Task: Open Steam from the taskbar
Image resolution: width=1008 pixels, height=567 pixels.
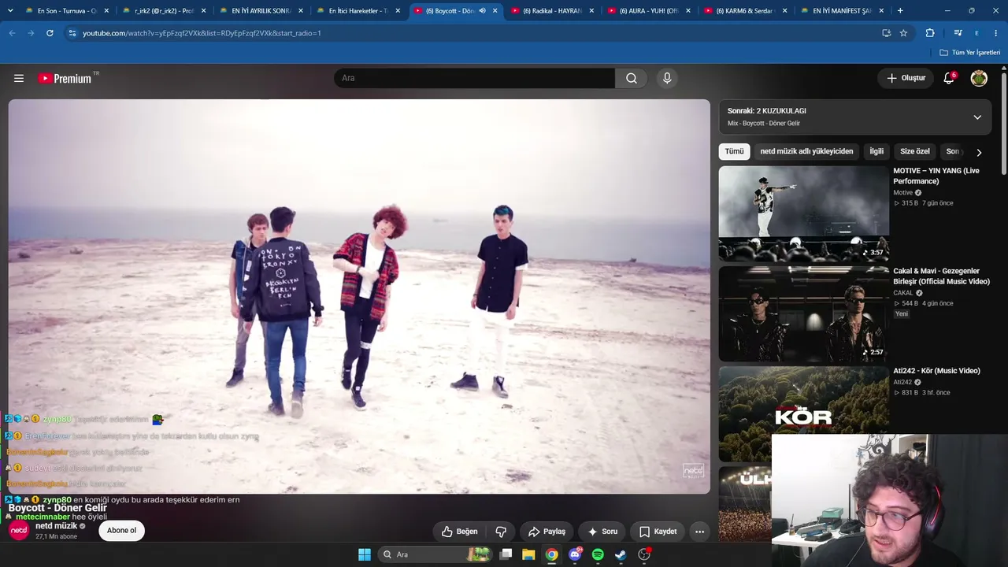Action: 621,554
